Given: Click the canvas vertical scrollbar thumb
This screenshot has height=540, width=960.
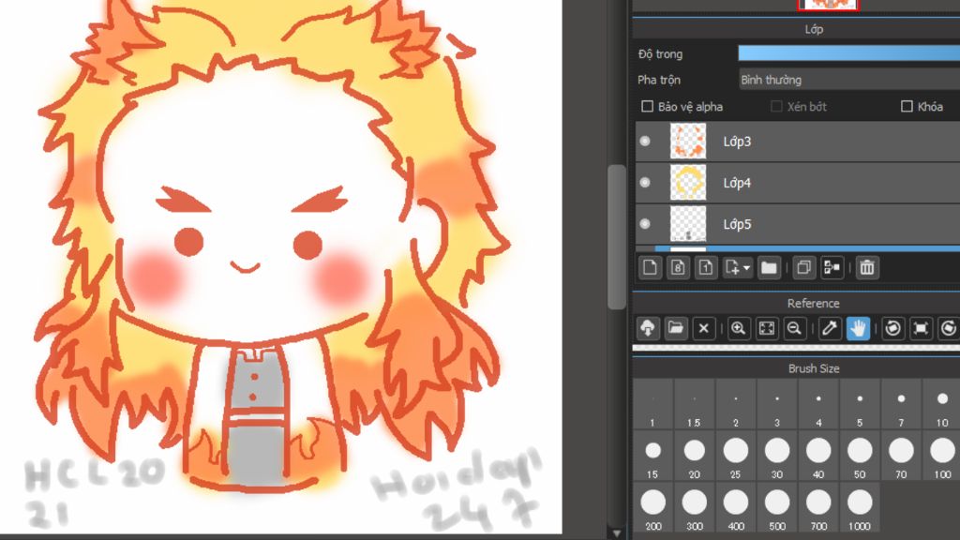Looking at the screenshot, I should 617,237.
